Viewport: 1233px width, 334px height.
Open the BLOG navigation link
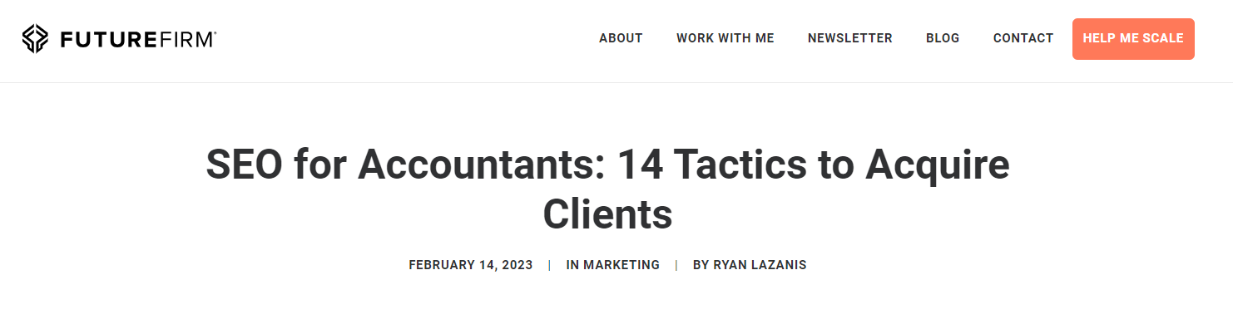pyautogui.click(x=943, y=38)
